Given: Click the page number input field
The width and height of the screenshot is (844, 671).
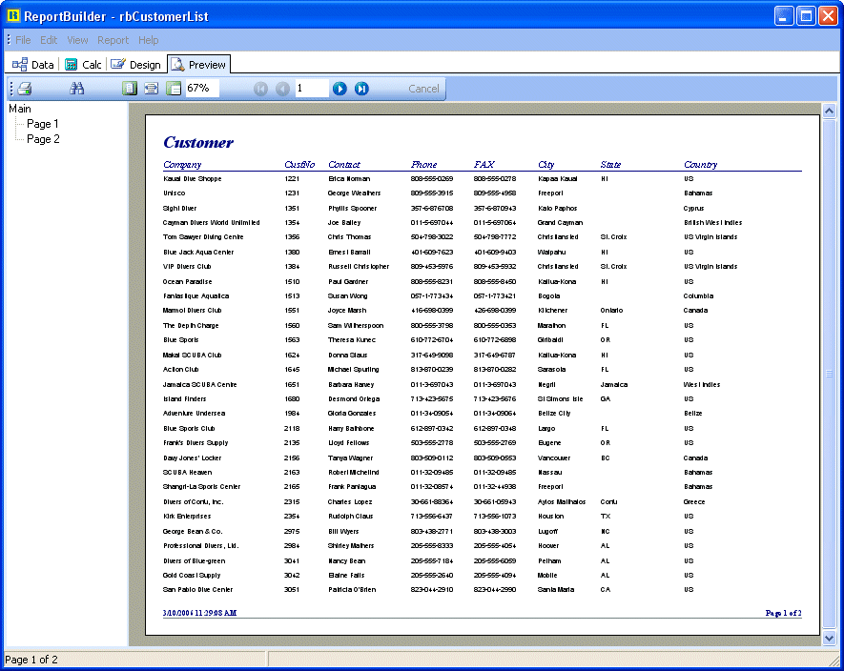Looking at the screenshot, I should pos(310,89).
